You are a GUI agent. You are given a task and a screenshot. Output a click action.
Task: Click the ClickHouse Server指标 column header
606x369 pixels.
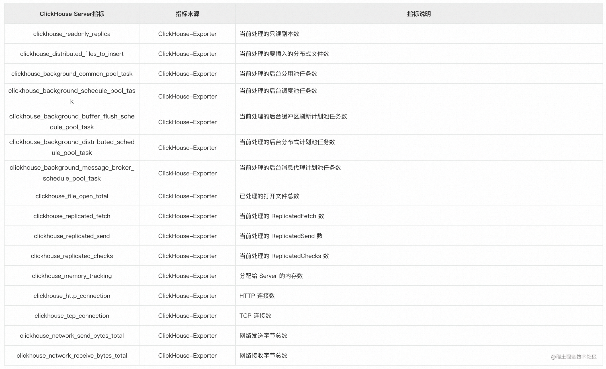click(x=72, y=14)
